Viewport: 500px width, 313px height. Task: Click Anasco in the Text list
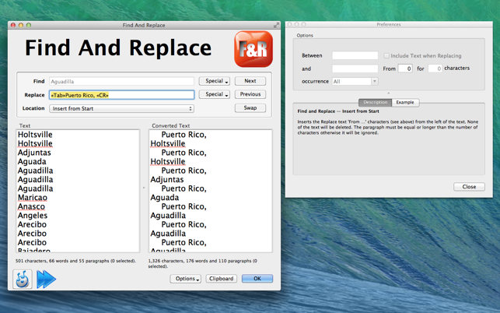tap(31, 206)
